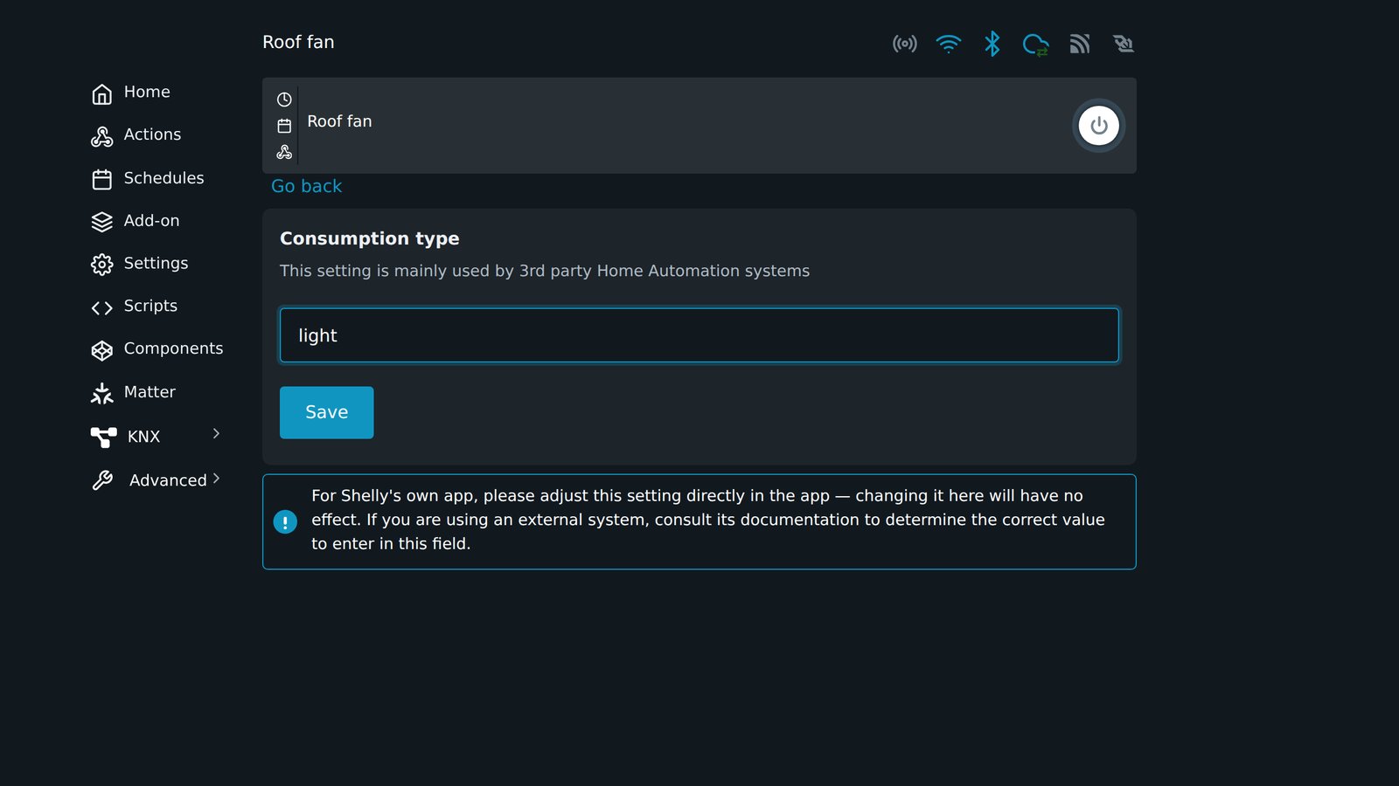Image resolution: width=1399 pixels, height=786 pixels.
Task: Open the Scripts menu item
Action: (150, 306)
